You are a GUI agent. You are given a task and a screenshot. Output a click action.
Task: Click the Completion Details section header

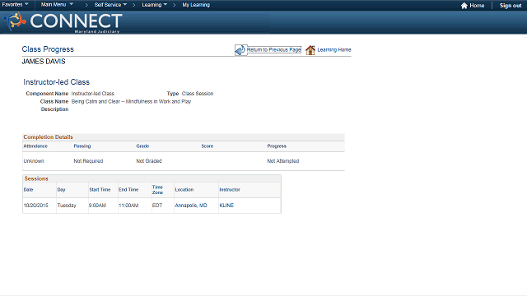[x=48, y=137]
